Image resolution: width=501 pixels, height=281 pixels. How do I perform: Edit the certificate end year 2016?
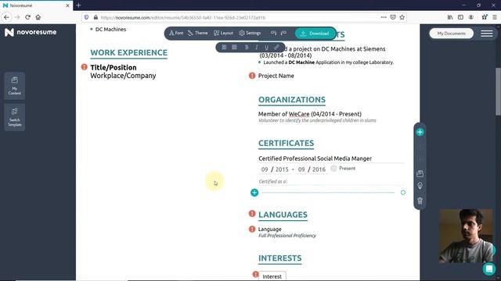pos(319,169)
